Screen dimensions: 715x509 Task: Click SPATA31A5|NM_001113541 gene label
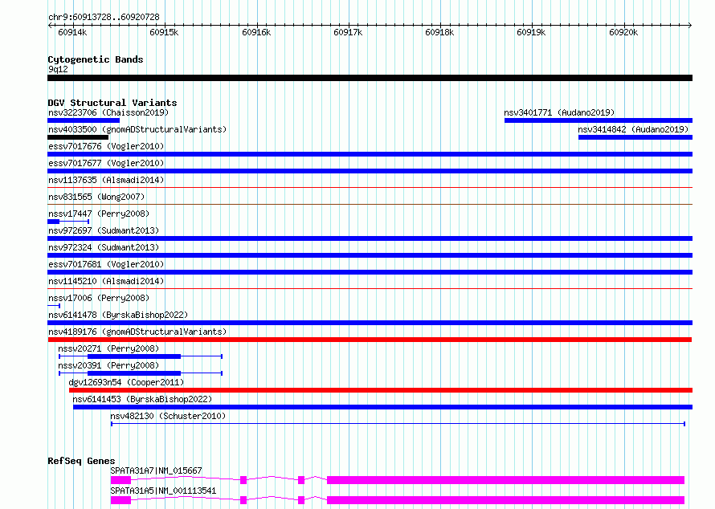(x=163, y=491)
